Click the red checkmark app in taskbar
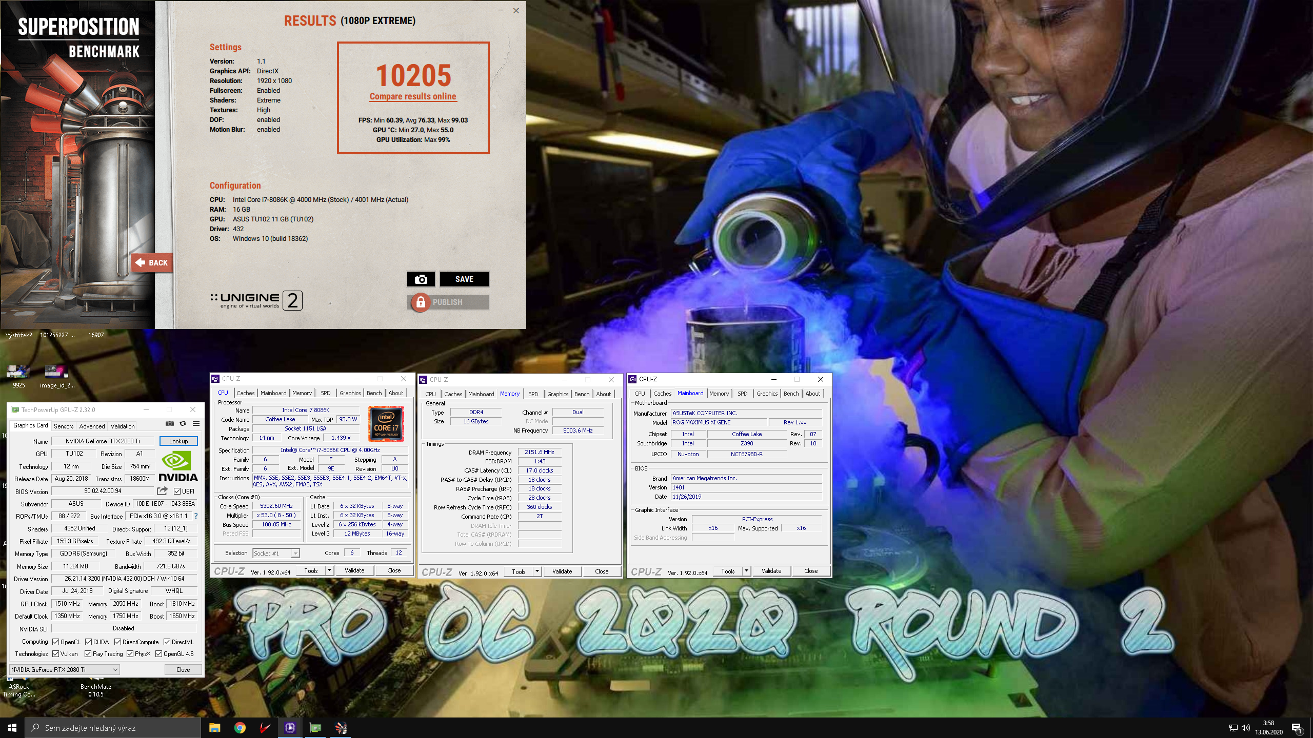The width and height of the screenshot is (1313, 738). click(x=265, y=728)
